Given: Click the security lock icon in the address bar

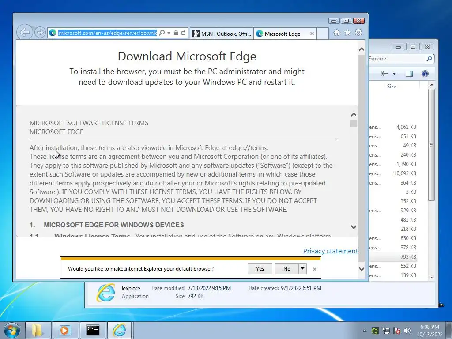Looking at the screenshot, I should point(176,33).
